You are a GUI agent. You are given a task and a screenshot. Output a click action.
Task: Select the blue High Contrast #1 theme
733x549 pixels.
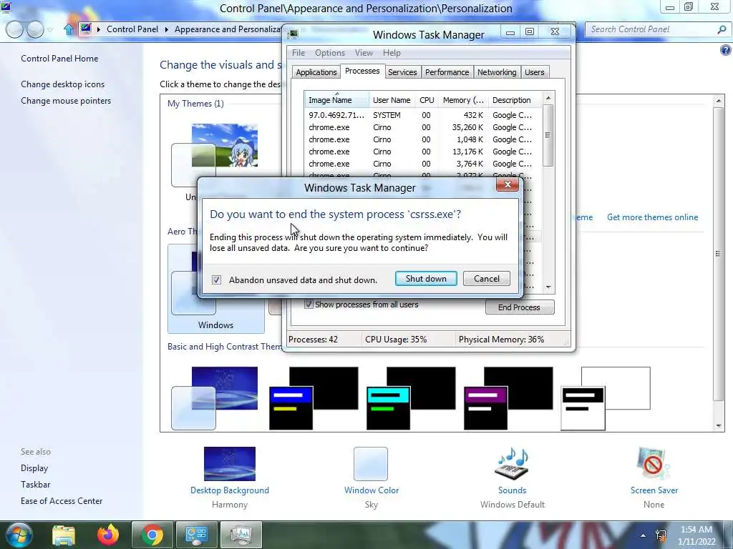point(314,397)
